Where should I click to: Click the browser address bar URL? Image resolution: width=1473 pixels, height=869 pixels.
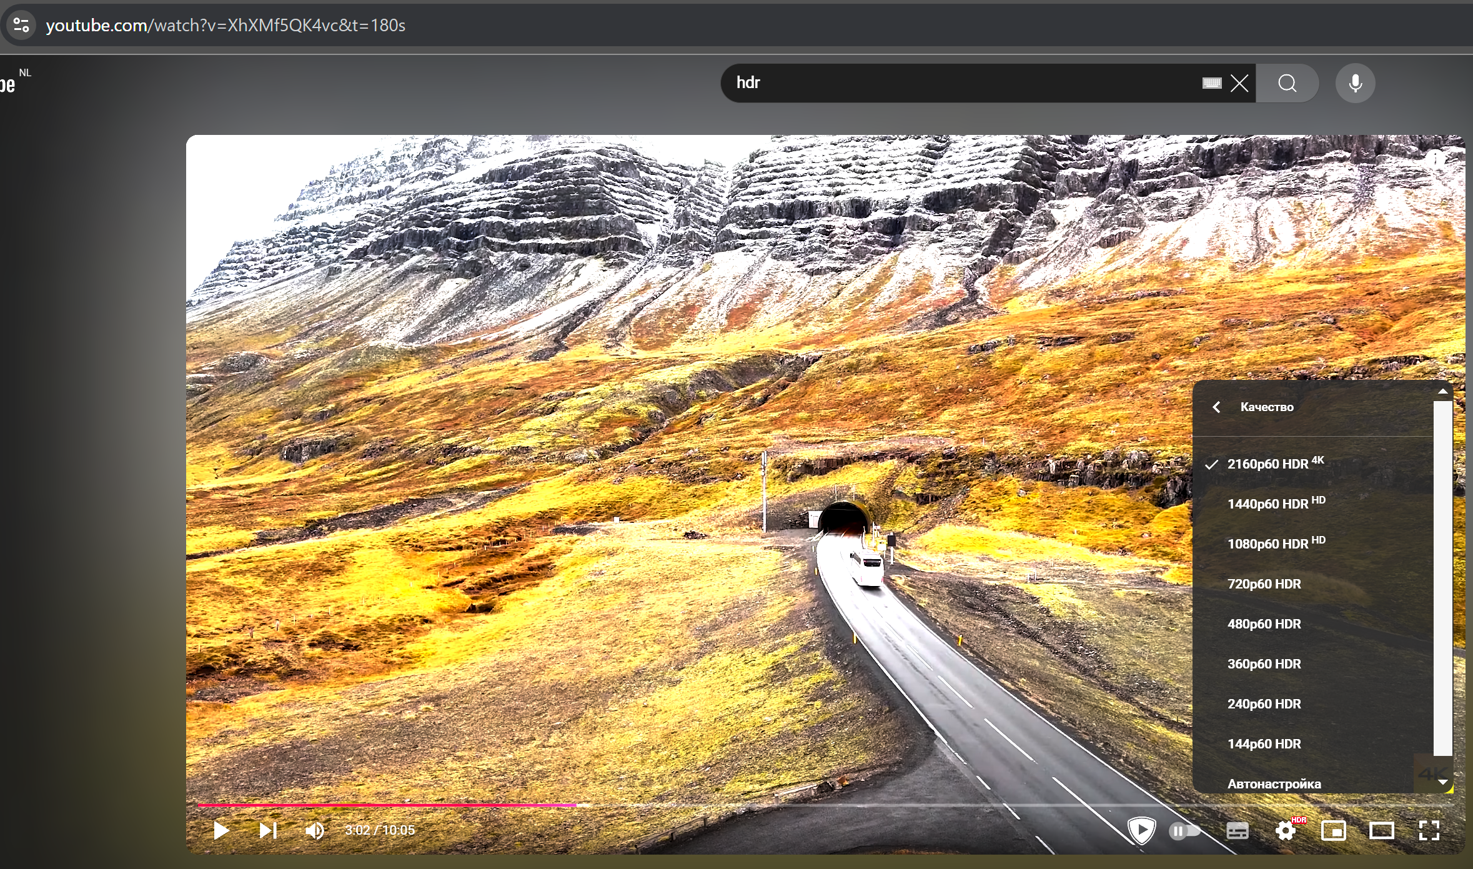[226, 25]
